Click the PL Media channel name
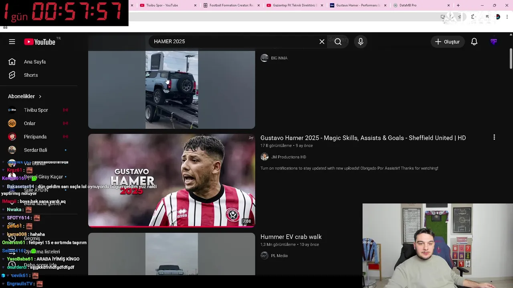Image resolution: width=513 pixels, height=288 pixels. coord(279,256)
